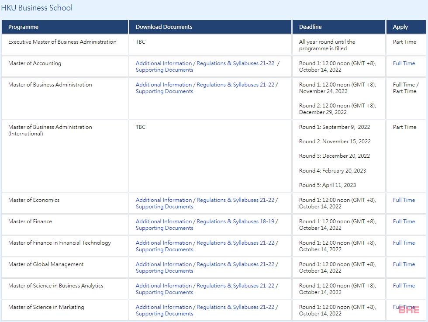Click the 'All year round until the programme is filled' deadline
The image size is (428, 322).
click(x=327, y=45)
